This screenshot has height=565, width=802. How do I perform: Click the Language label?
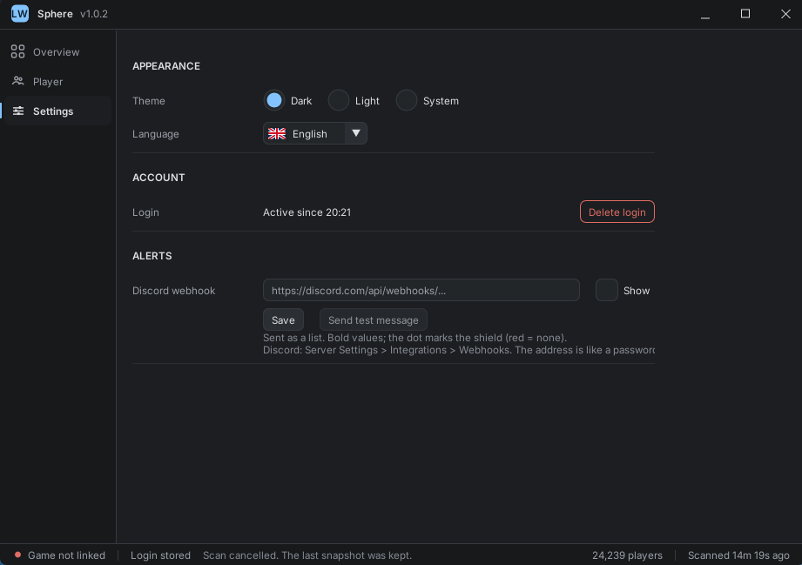coord(156,134)
